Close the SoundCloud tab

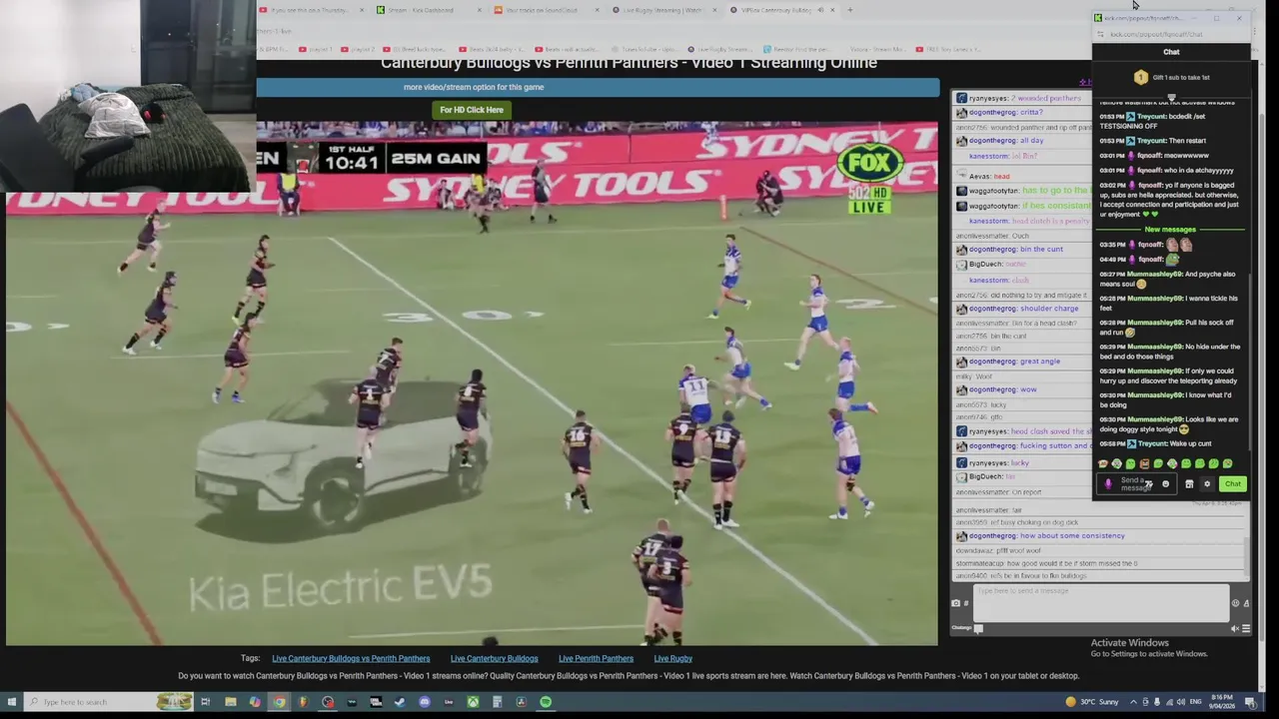pos(598,10)
